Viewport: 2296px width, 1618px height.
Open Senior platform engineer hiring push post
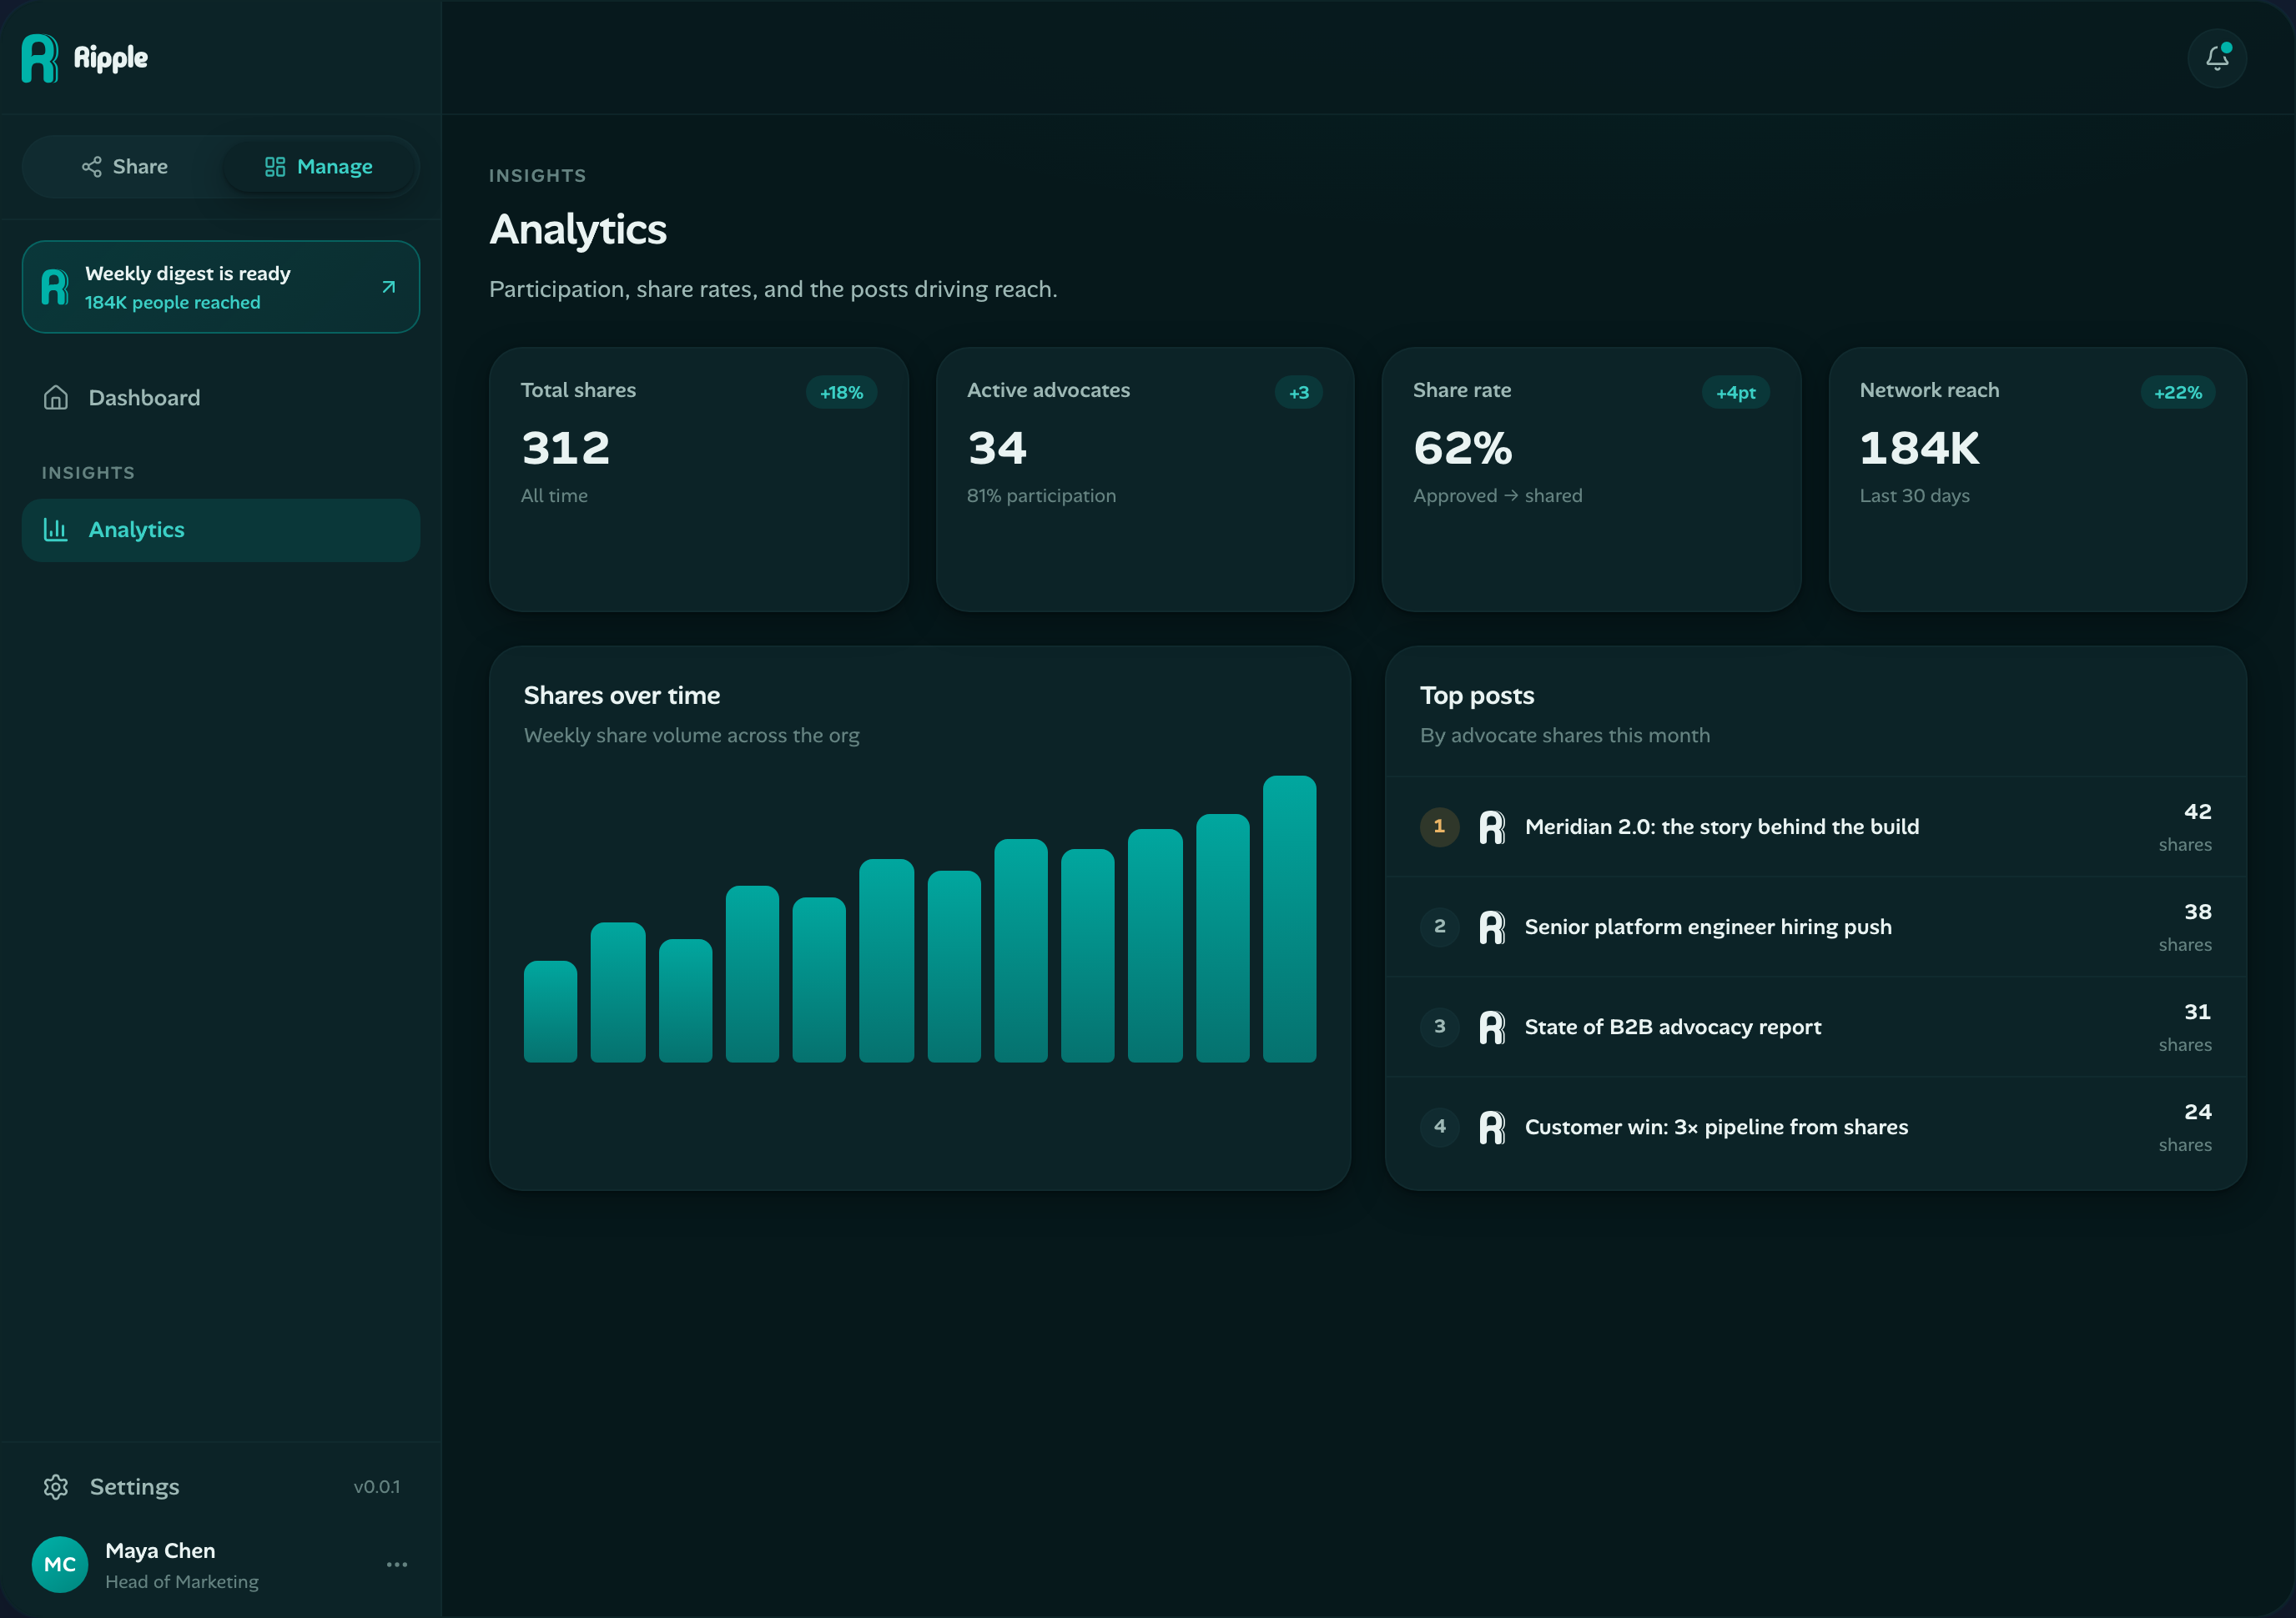[1816, 927]
